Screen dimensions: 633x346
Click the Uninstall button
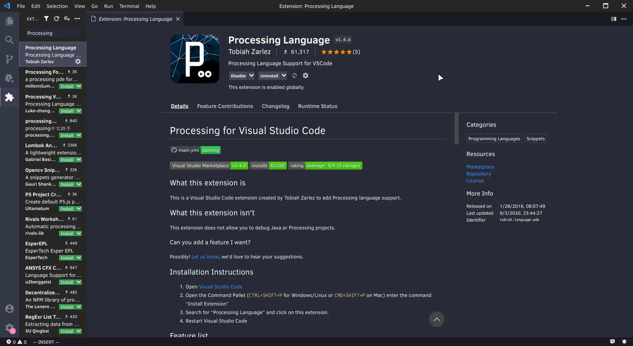(x=269, y=76)
